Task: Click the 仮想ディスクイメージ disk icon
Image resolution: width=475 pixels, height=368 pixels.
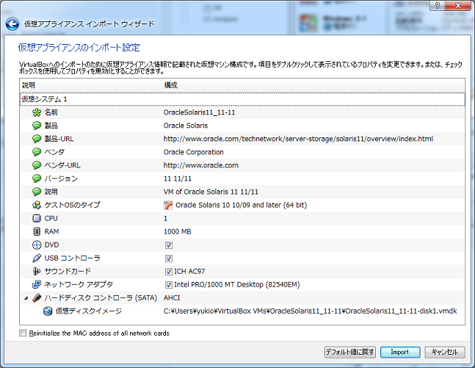Action: tap(48, 311)
